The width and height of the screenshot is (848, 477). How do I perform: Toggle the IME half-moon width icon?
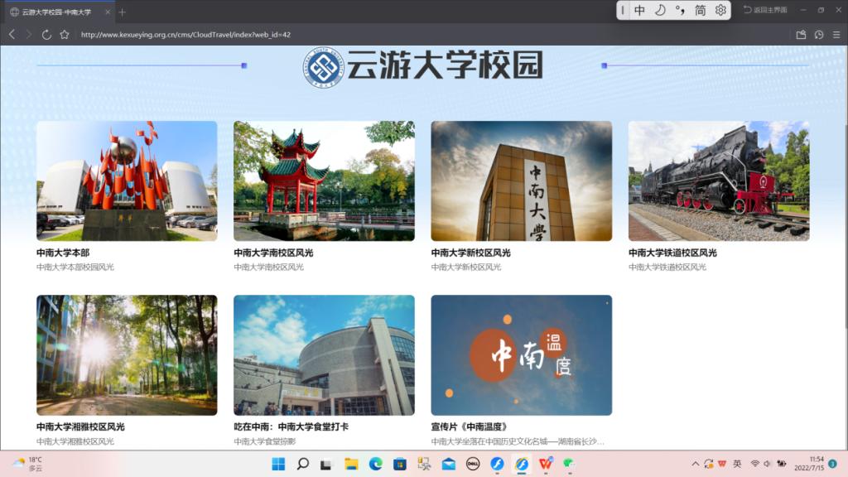660,10
